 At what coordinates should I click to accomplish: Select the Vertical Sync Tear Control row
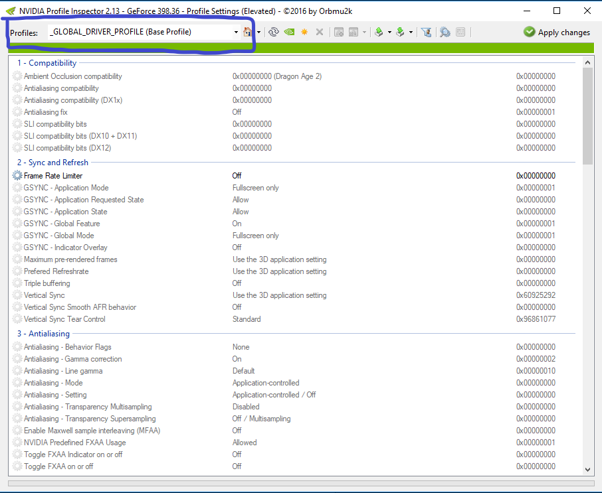point(294,319)
